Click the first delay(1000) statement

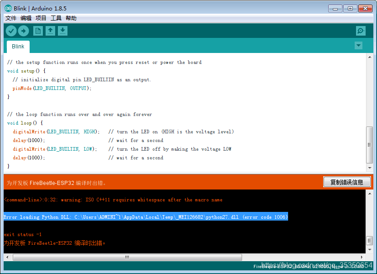29,140
